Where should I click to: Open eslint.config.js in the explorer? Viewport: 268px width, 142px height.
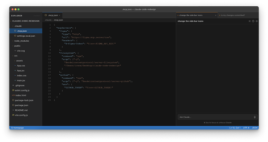point(26,90)
